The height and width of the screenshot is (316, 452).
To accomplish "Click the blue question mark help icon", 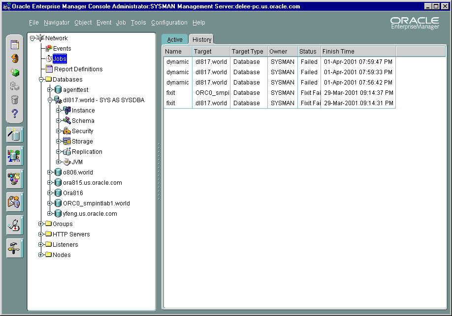I will pos(15,114).
